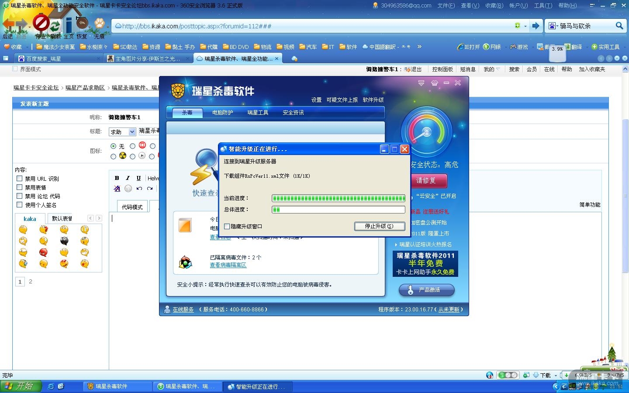The image size is (629, 393).
Task: Click the search magnifier in the browser search box
Action: [x=619, y=26]
